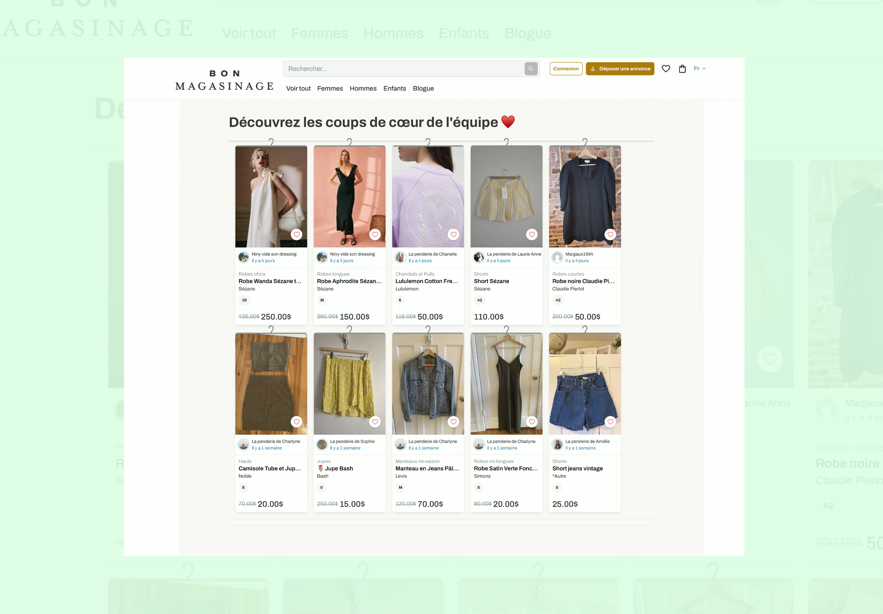Viewport: 883px width, 614px height.
Task: Click Niny's seller avatar on Robe Wanda
Action: pyautogui.click(x=243, y=257)
